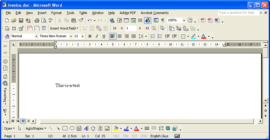270x140 pixels.
Task: Click the Type a question for help box
Action: coord(238,13)
